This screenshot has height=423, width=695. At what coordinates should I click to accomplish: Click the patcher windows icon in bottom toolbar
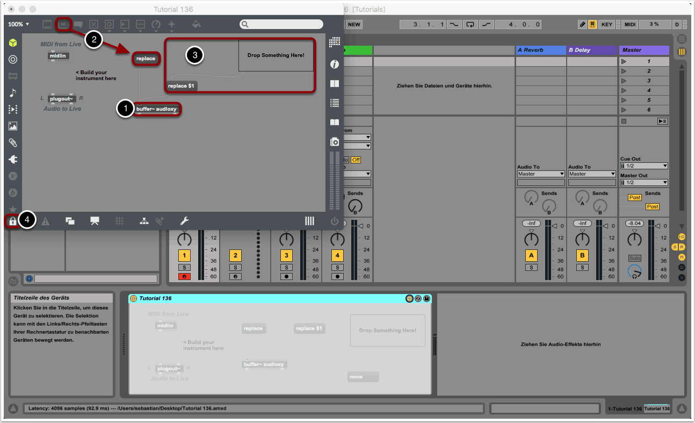point(70,220)
